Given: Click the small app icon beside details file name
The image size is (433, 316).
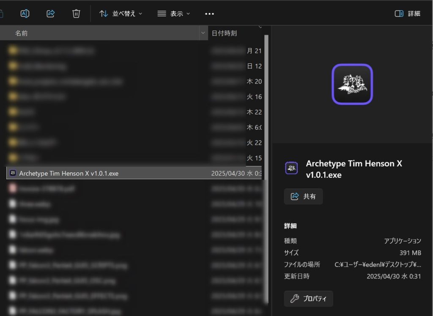Looking at the screenshot, I should coord(291,168).
